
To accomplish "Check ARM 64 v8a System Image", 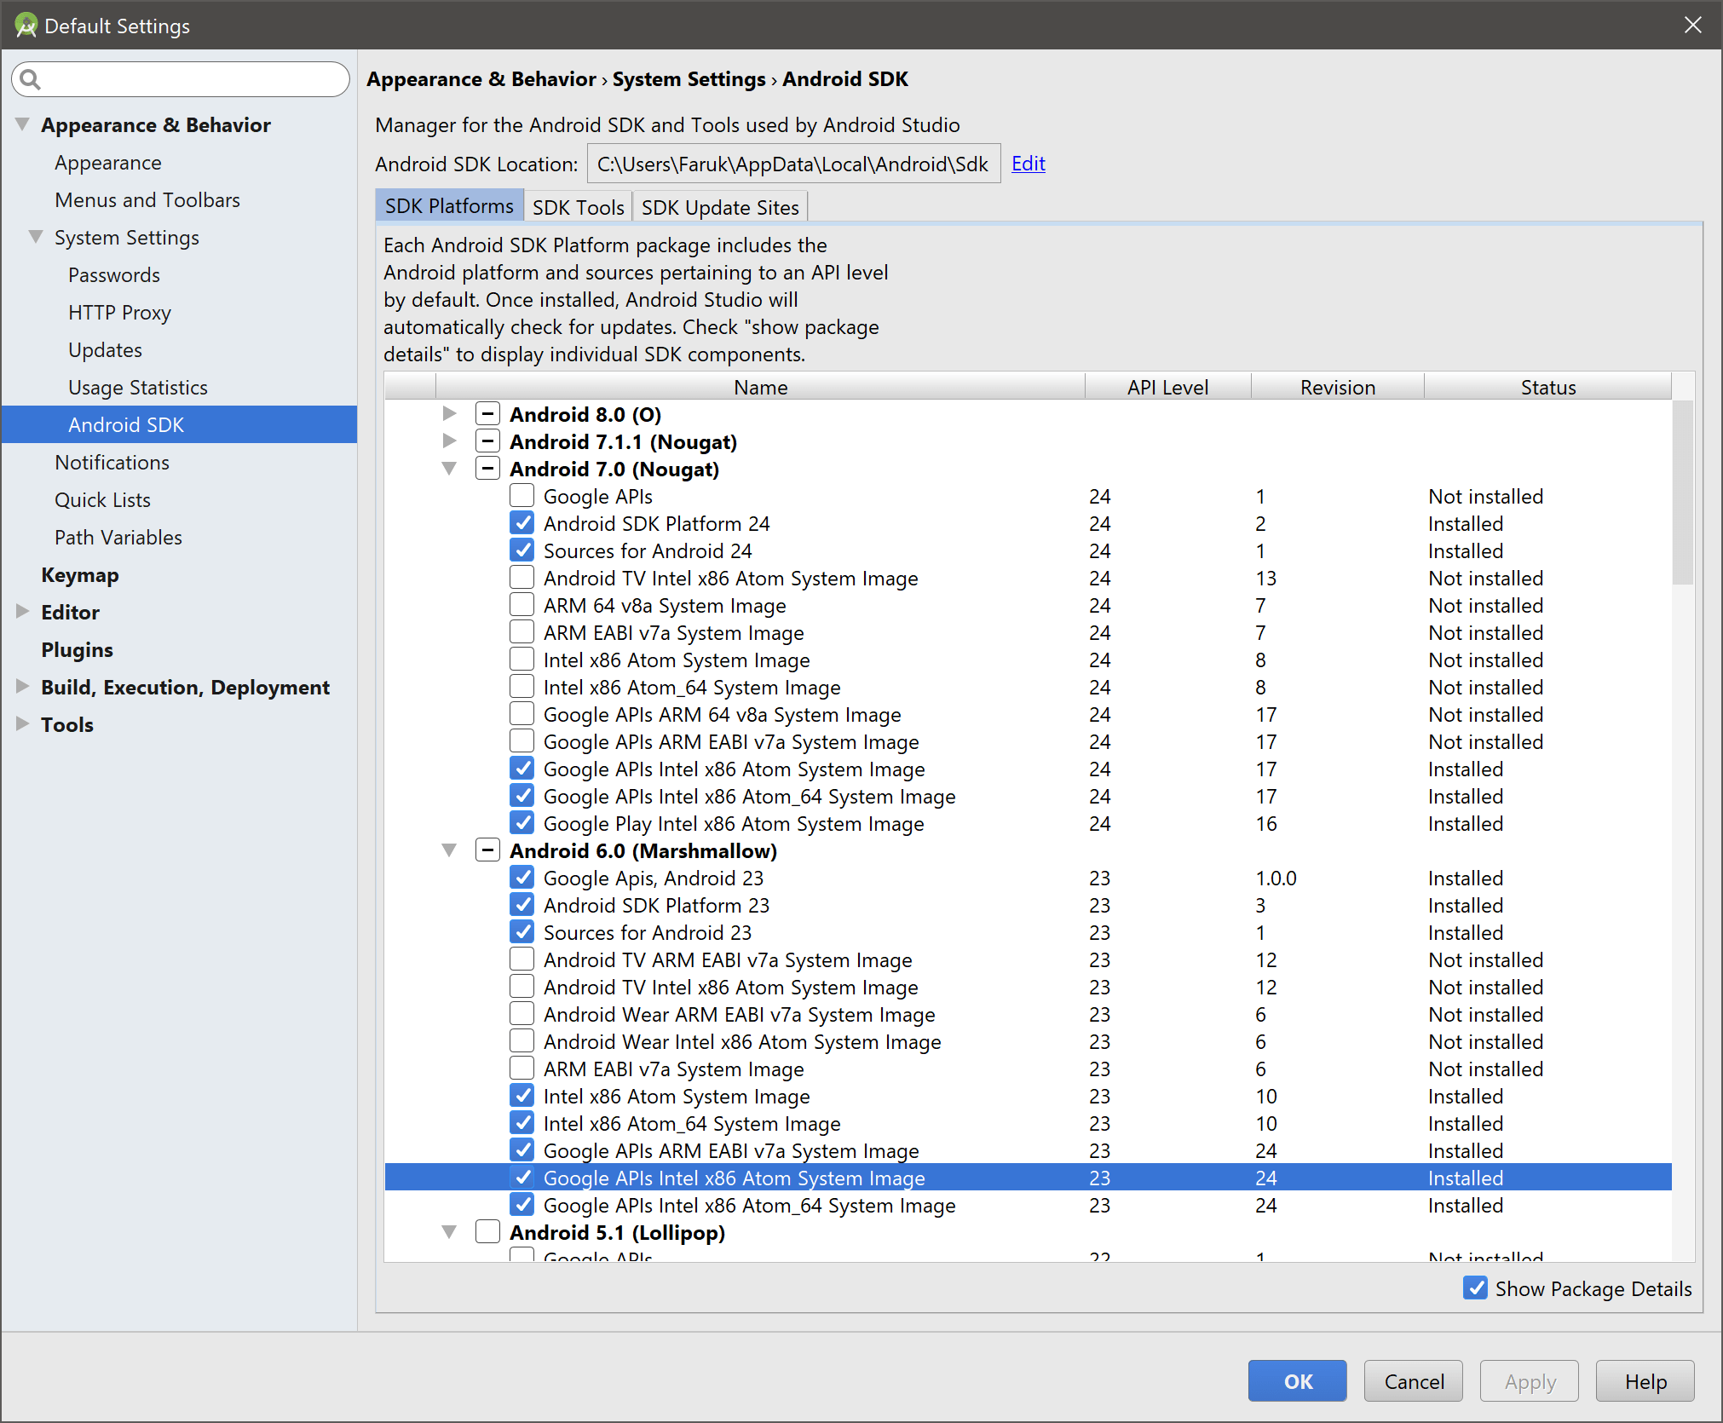I will pos(522,604).
